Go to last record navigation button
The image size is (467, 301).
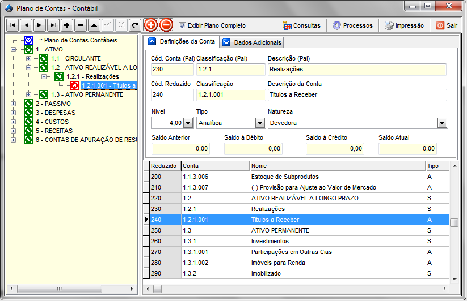[53, 25]
